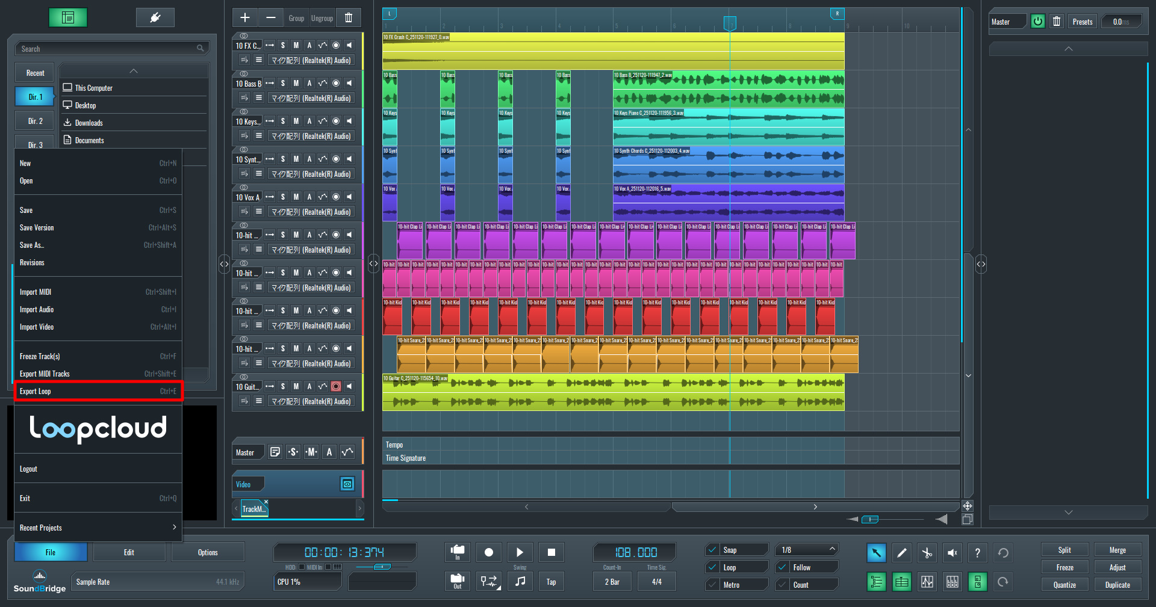
Task: Click the Stop button in transport
Action: (551, 552)
